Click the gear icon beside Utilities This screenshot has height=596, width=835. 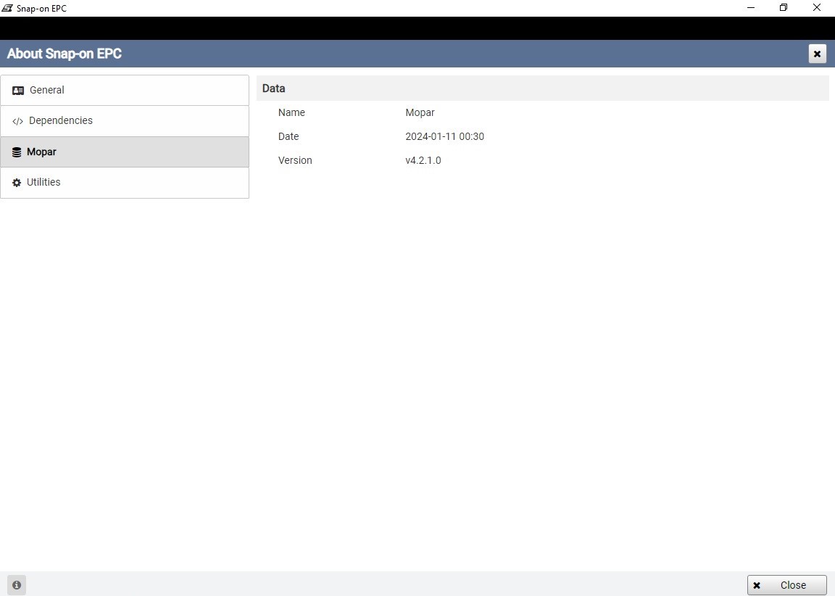[x=17, y=182]
